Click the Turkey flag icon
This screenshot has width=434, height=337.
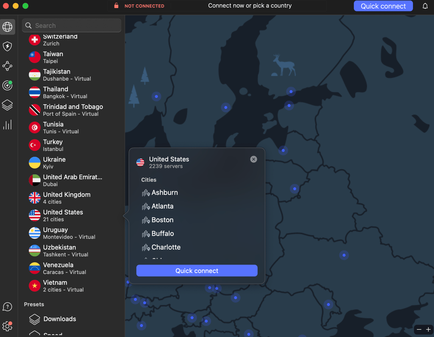click(x=35, y=145)
